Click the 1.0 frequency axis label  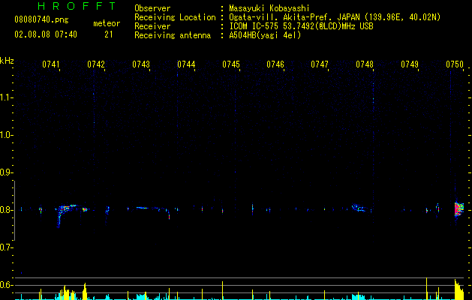6,135
